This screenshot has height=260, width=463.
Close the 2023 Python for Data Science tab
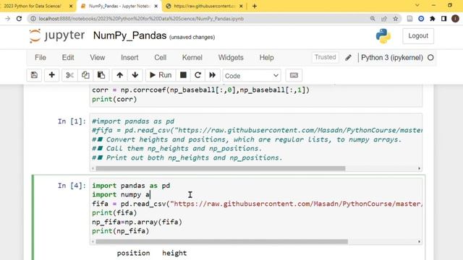[71, 6]
